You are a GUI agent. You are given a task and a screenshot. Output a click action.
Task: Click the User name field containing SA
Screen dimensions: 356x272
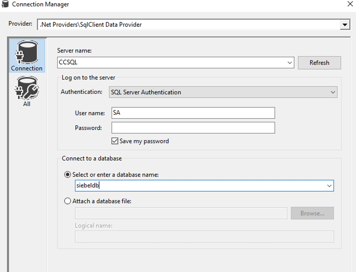tap(193, 113)
